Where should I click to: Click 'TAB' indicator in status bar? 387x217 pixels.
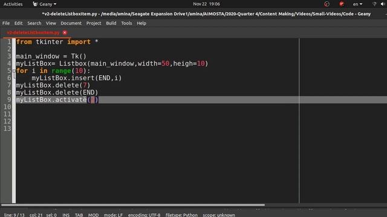click(x=79, y=215)
